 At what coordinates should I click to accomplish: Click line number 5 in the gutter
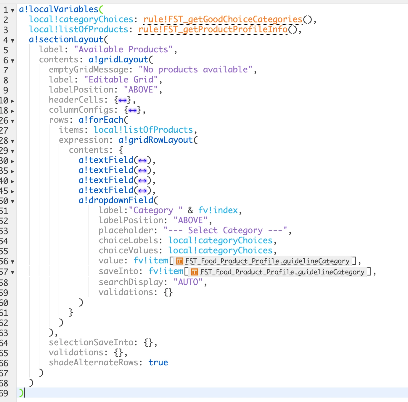click(6, 50)
